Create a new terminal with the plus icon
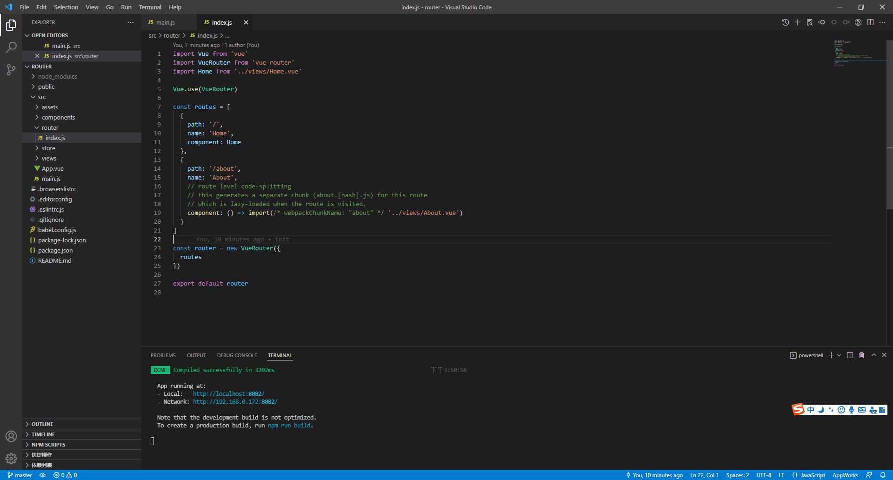Screen dimensions: 893x480 pos(831,355)
